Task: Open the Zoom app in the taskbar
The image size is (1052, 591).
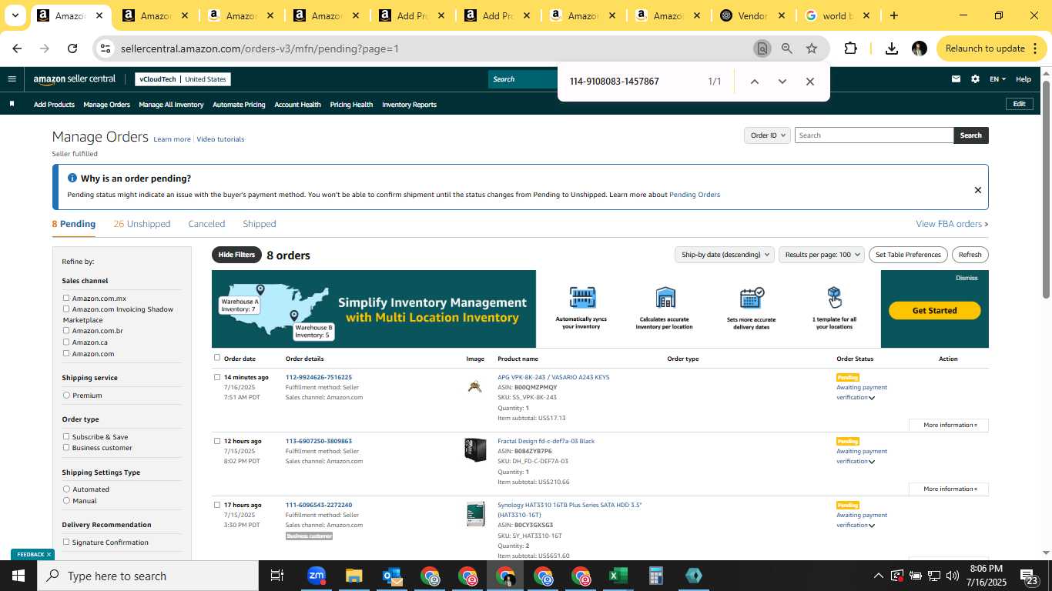Action: click(316, 576)
